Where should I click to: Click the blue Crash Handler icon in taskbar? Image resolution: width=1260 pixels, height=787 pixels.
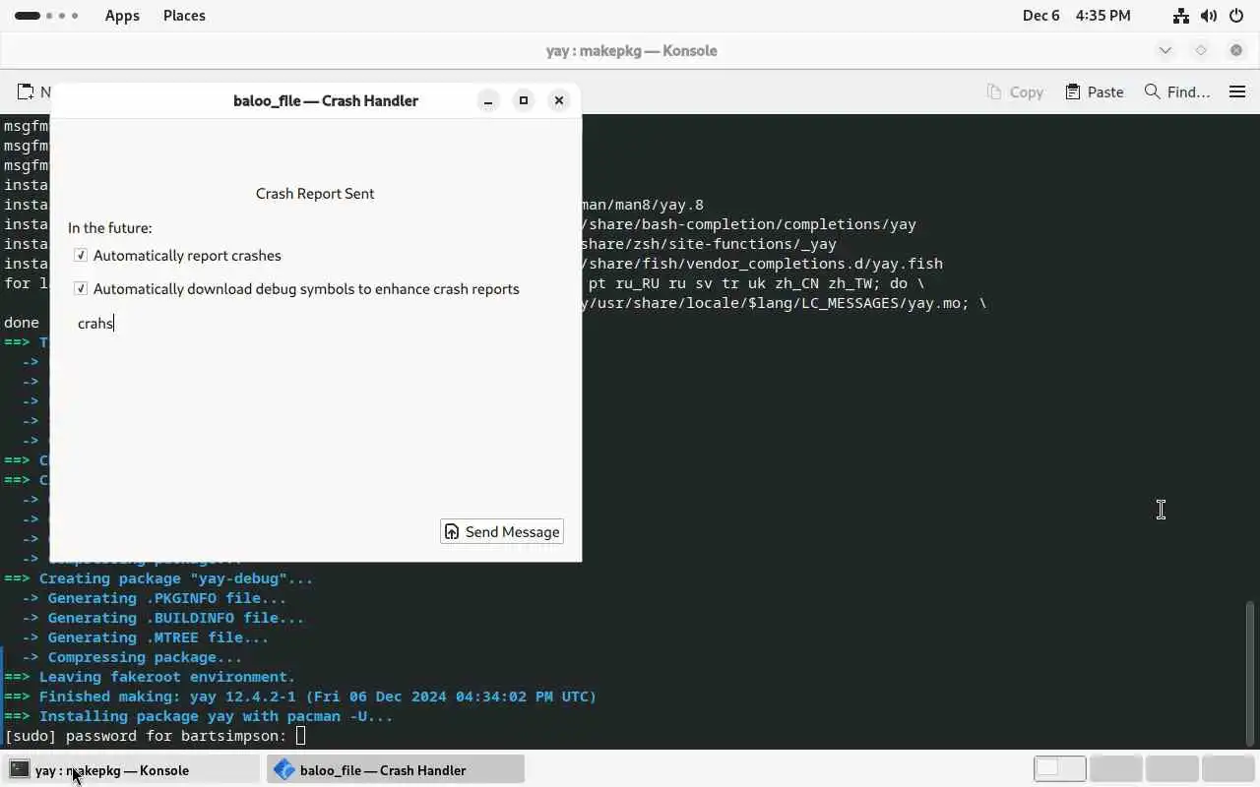[284, 769]
